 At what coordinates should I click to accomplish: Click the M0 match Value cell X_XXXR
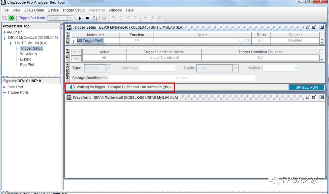coord(203,41)
